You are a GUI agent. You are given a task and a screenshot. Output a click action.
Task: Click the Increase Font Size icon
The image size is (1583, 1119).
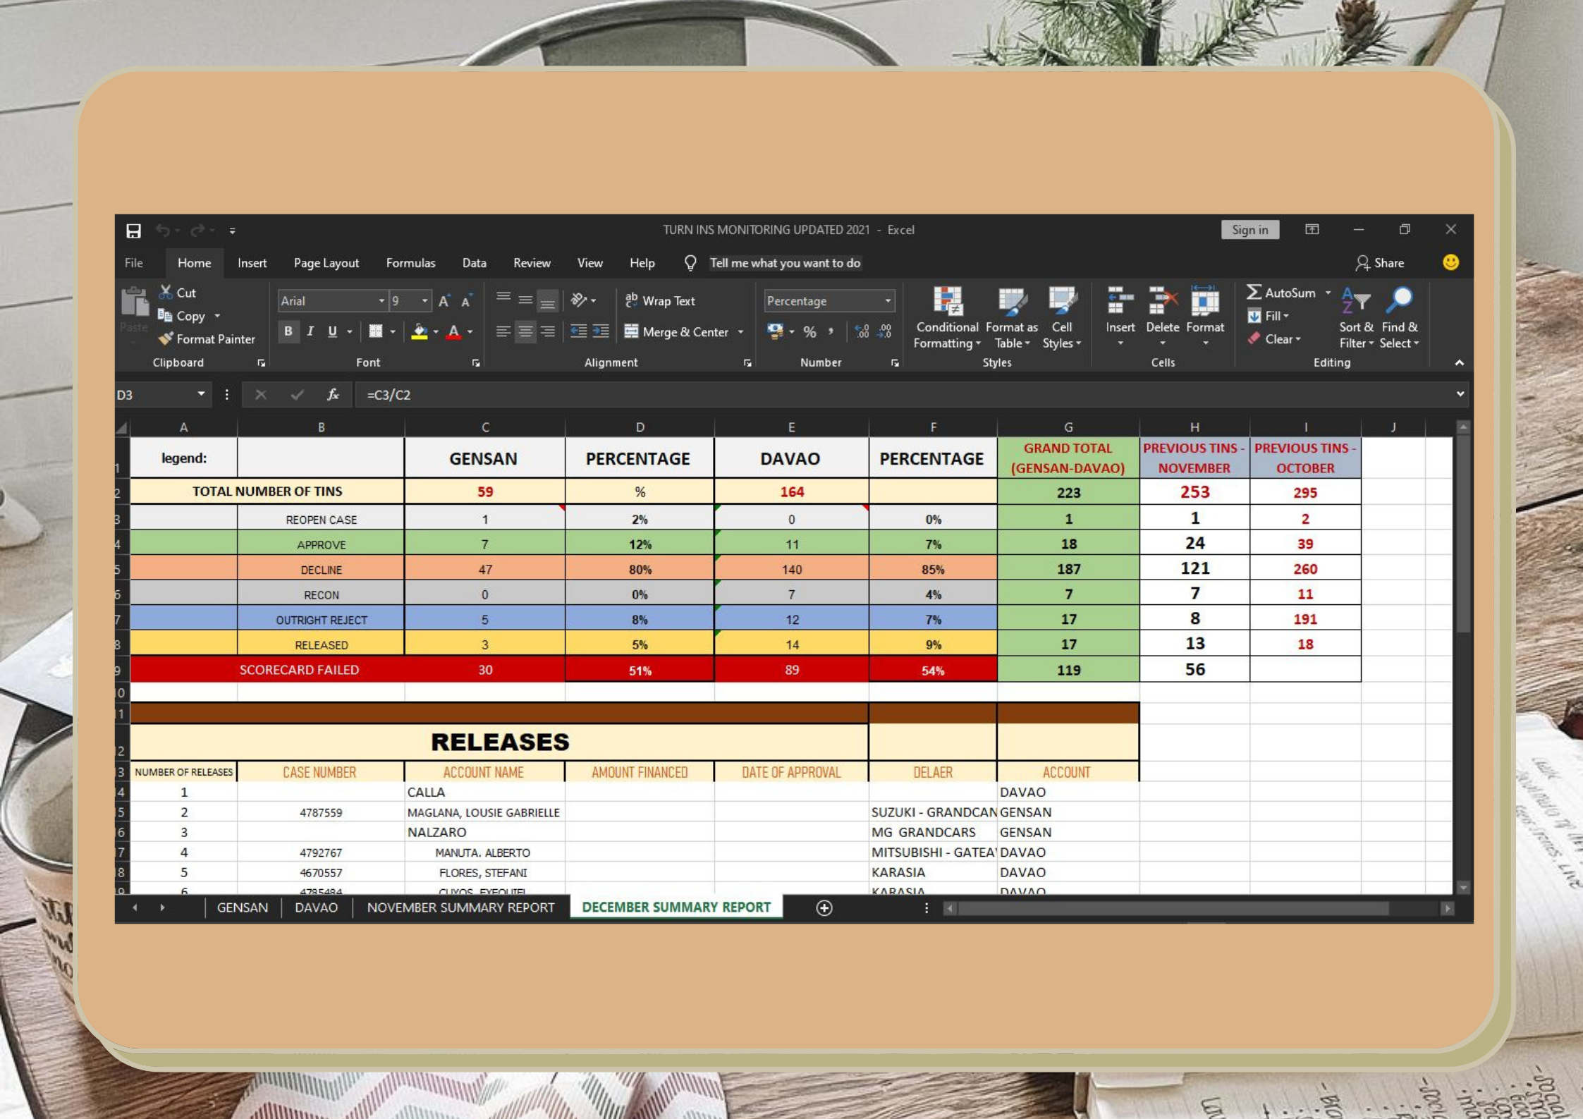(444, 302)
